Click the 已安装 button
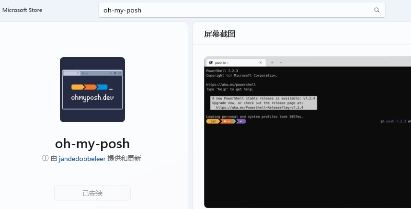Viewport: 411px width, 209px height. (92, 193)
